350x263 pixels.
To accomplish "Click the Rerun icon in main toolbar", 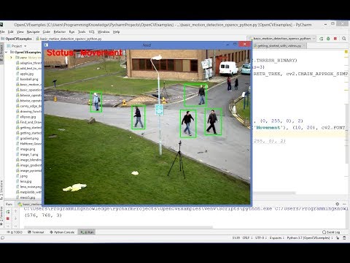I will pyautogui.click(x=322, y=39).
